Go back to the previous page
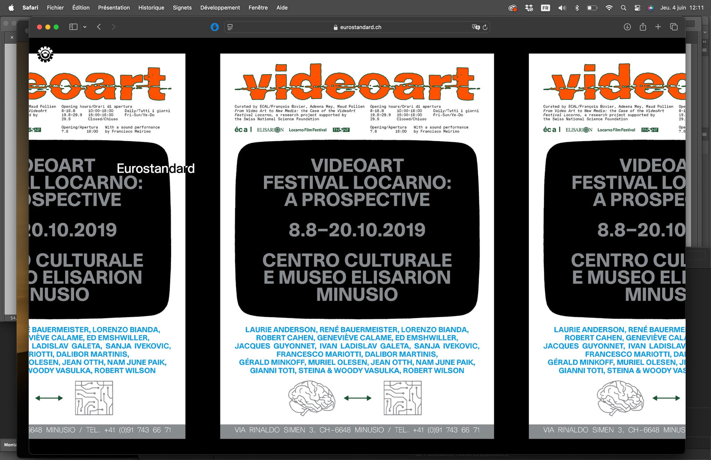Viewport: 711px width, 460px height. 99,27
